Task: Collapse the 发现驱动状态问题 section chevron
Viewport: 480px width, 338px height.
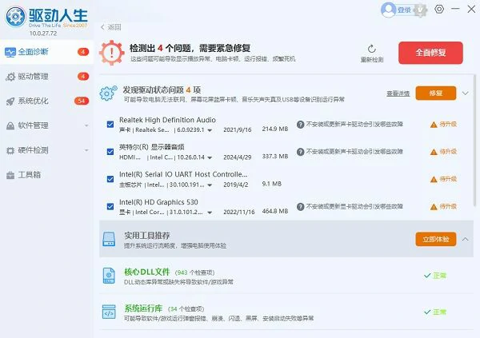Action: pyautogui.click(x=466, y=93)
